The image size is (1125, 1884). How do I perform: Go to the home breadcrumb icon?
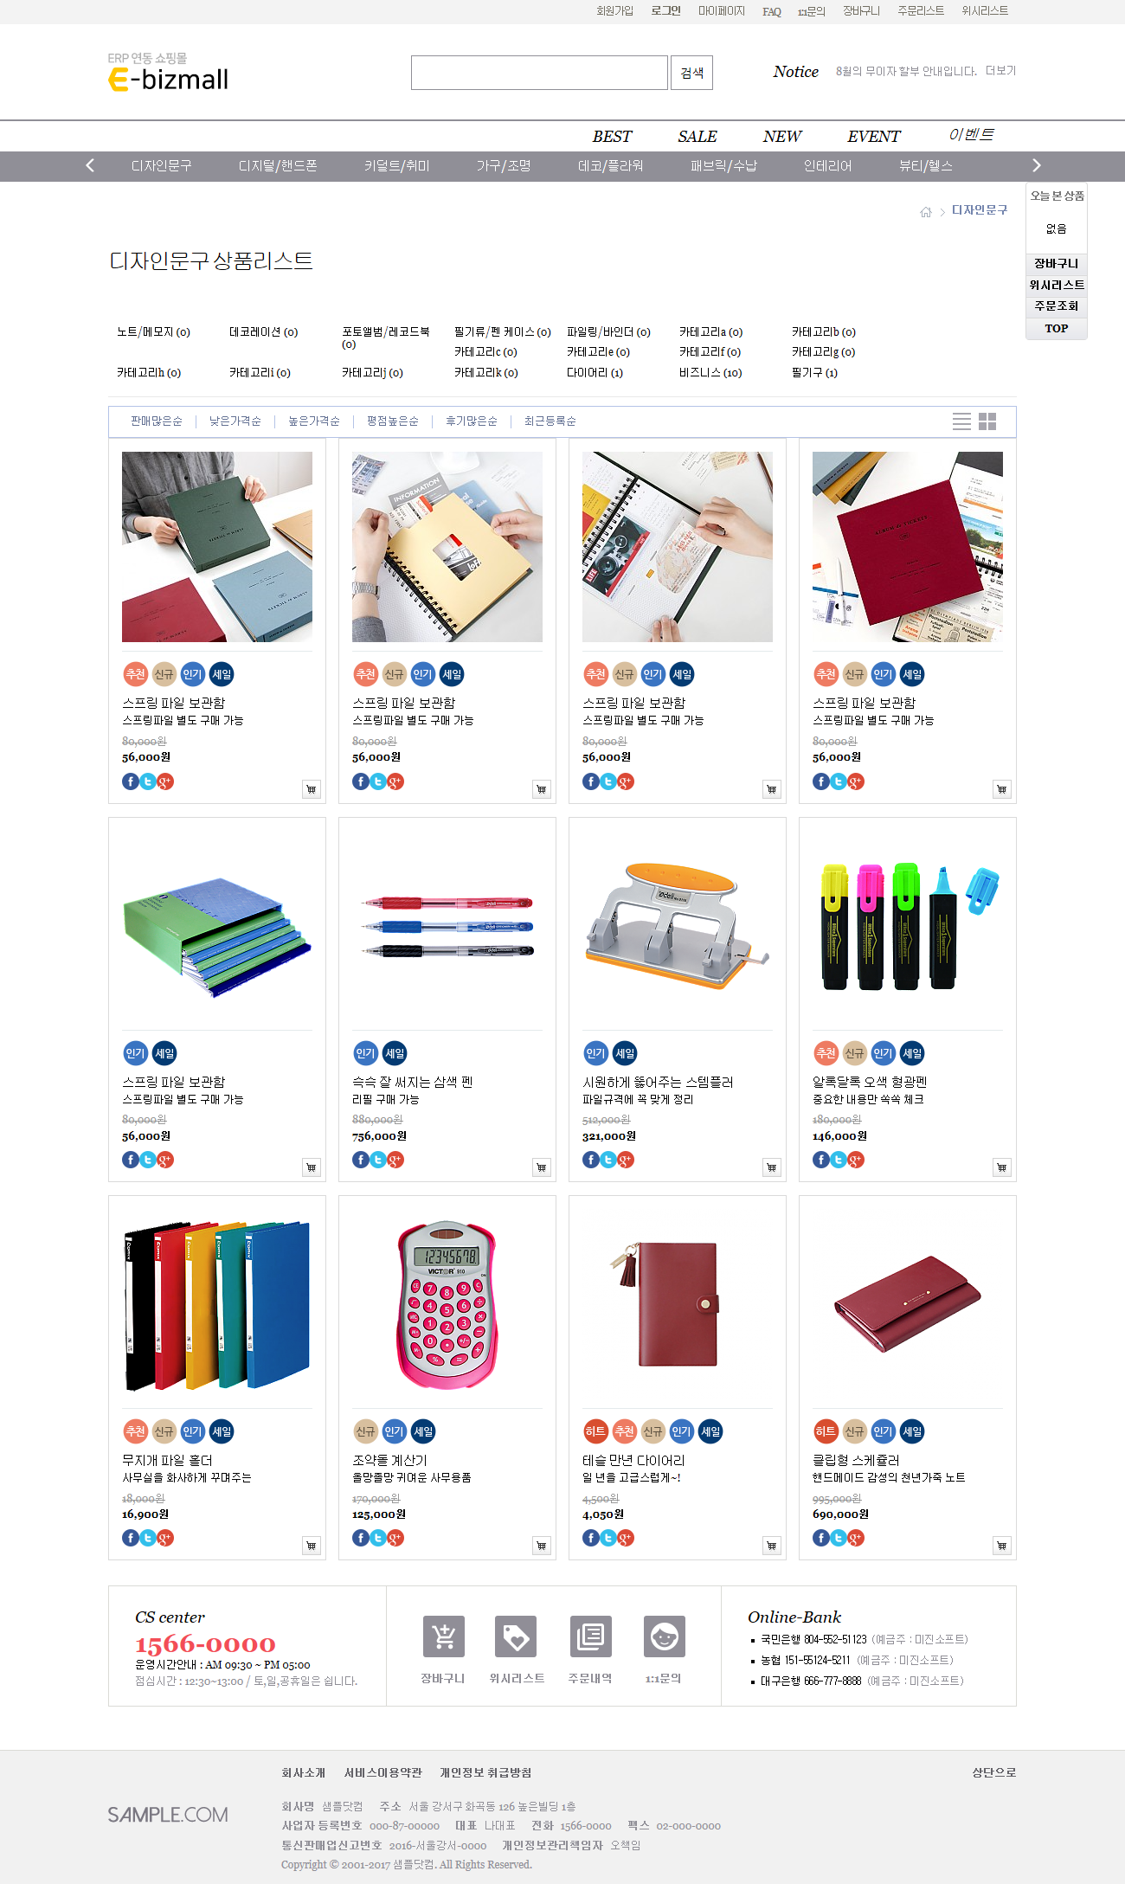click(926, 212)
